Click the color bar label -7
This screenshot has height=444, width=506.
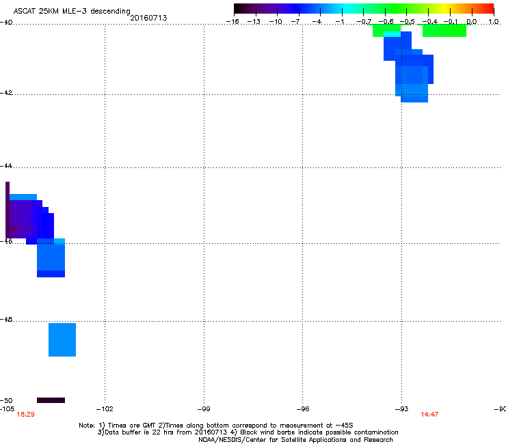[x=297, y=22]
